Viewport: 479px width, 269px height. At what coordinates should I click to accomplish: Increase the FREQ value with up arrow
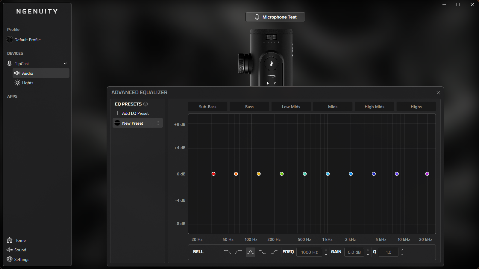(326, 250)
